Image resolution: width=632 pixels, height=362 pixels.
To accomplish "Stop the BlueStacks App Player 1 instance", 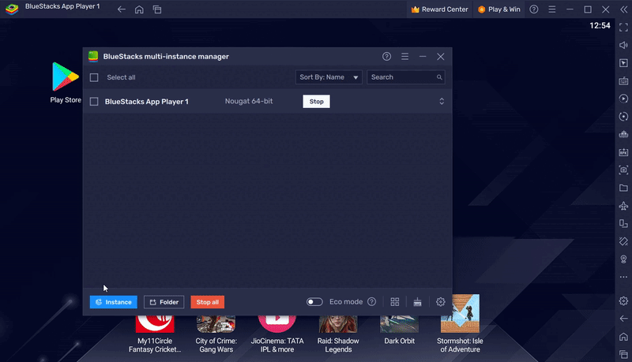I will pos(317,102).
